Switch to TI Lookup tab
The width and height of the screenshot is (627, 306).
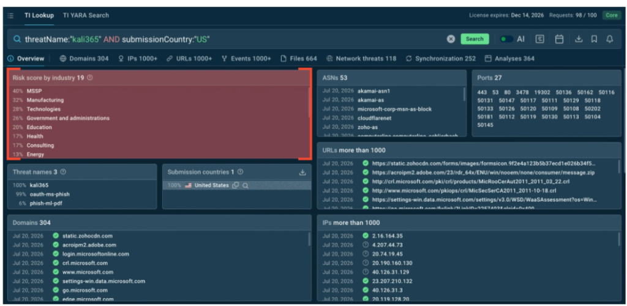click(39, 15)
